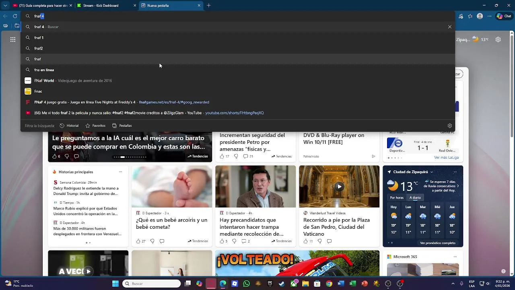515x290 pixels.
Task: Click into the address bar containing fnaf4
Action: (237, 16)
